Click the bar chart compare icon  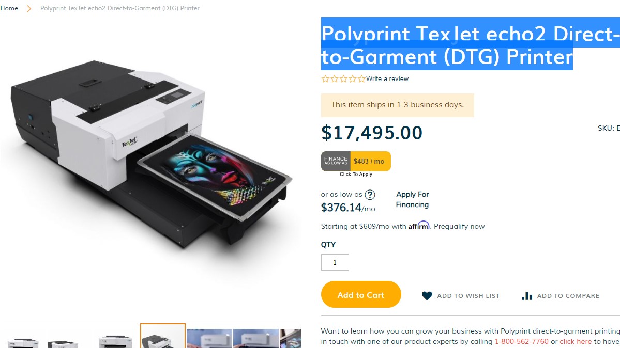coord(527,296)
